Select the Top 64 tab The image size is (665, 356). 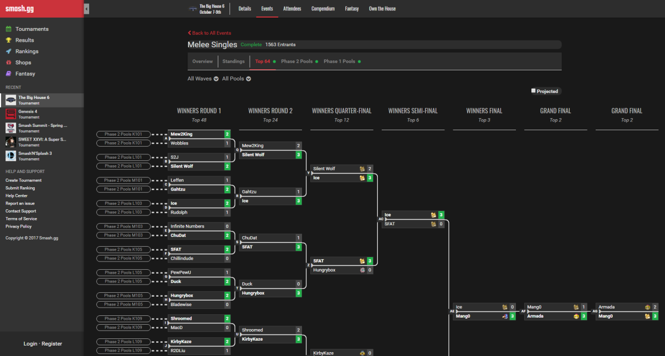click(x=263, y=62)
